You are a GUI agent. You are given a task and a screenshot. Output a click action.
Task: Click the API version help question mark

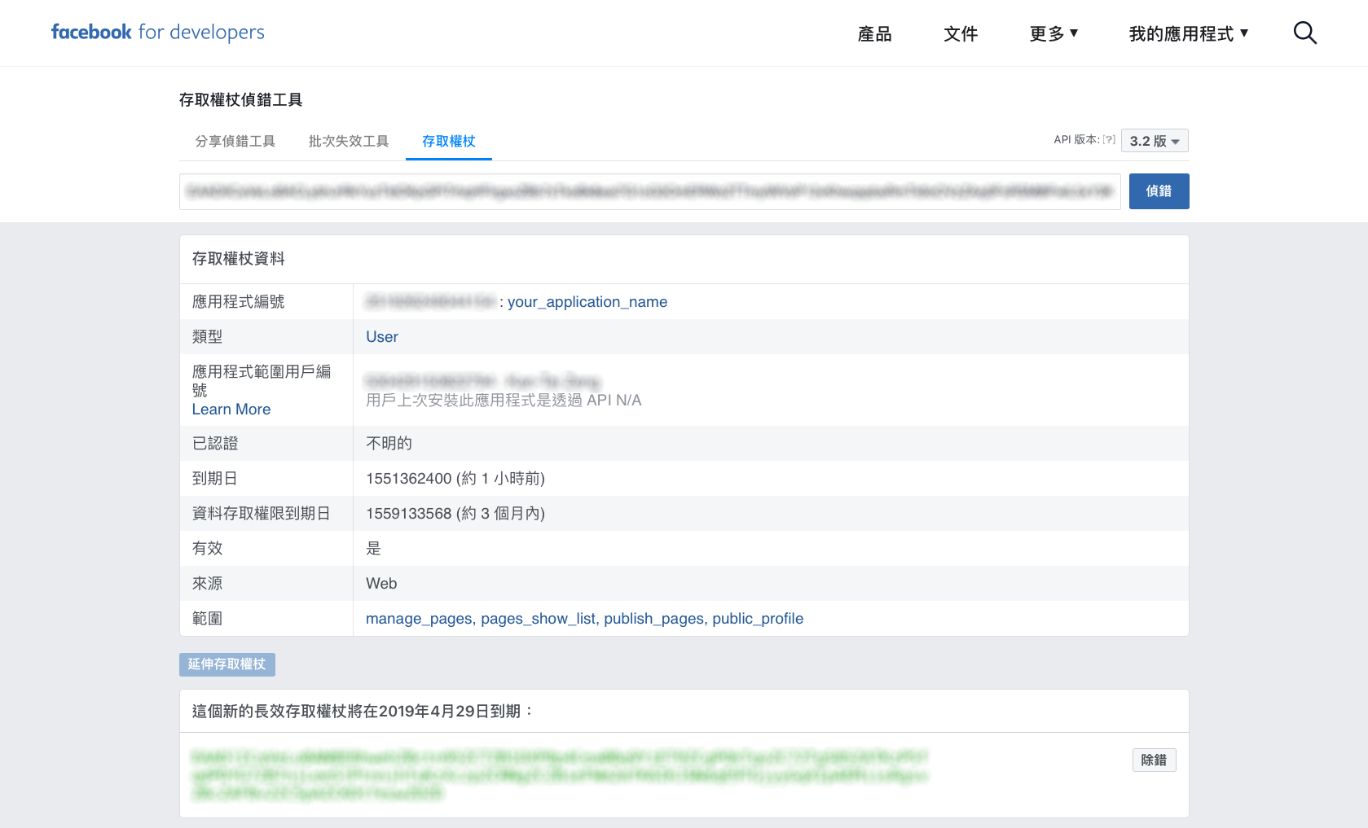[1109, 140]
